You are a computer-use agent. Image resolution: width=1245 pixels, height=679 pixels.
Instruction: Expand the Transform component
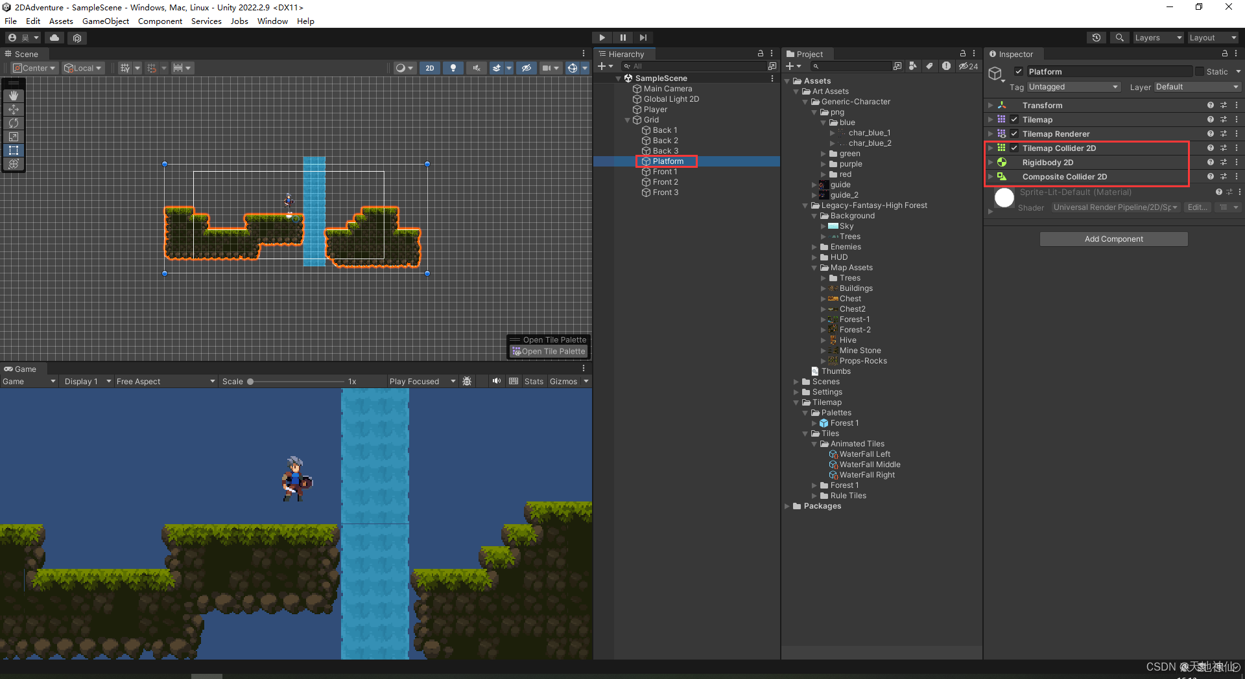tap(990, 105)
